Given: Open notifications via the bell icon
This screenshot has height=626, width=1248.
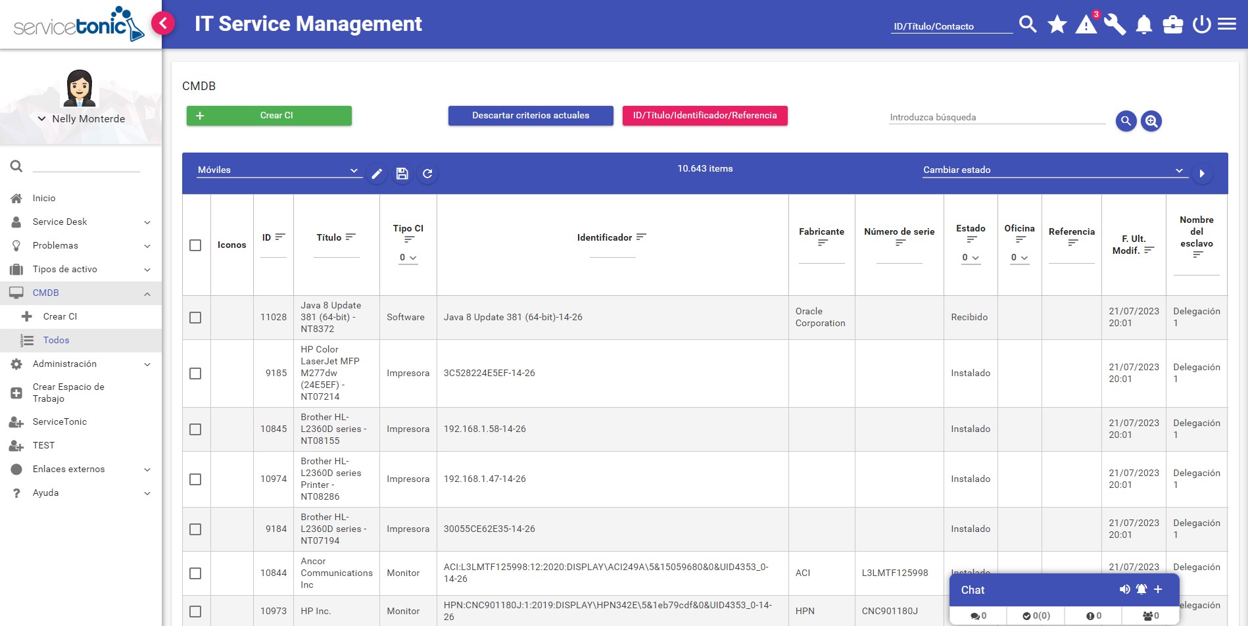Looking at the screenshot, I should [x=1144, y=24].
